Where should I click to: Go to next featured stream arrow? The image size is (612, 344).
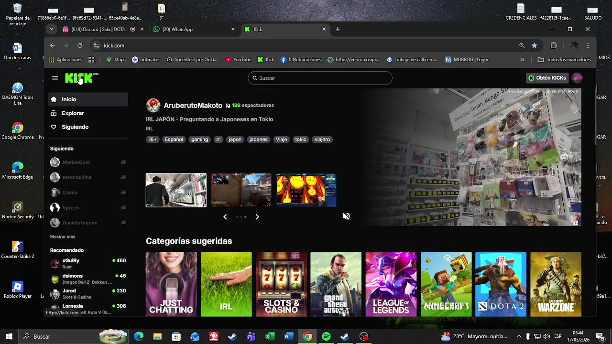tap(257, 217)
